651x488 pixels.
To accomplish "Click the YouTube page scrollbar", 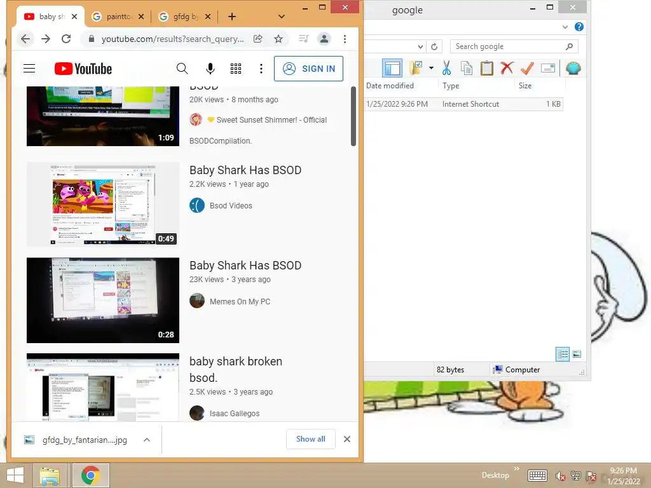I will pyautogui.click(x=353, y=116).
